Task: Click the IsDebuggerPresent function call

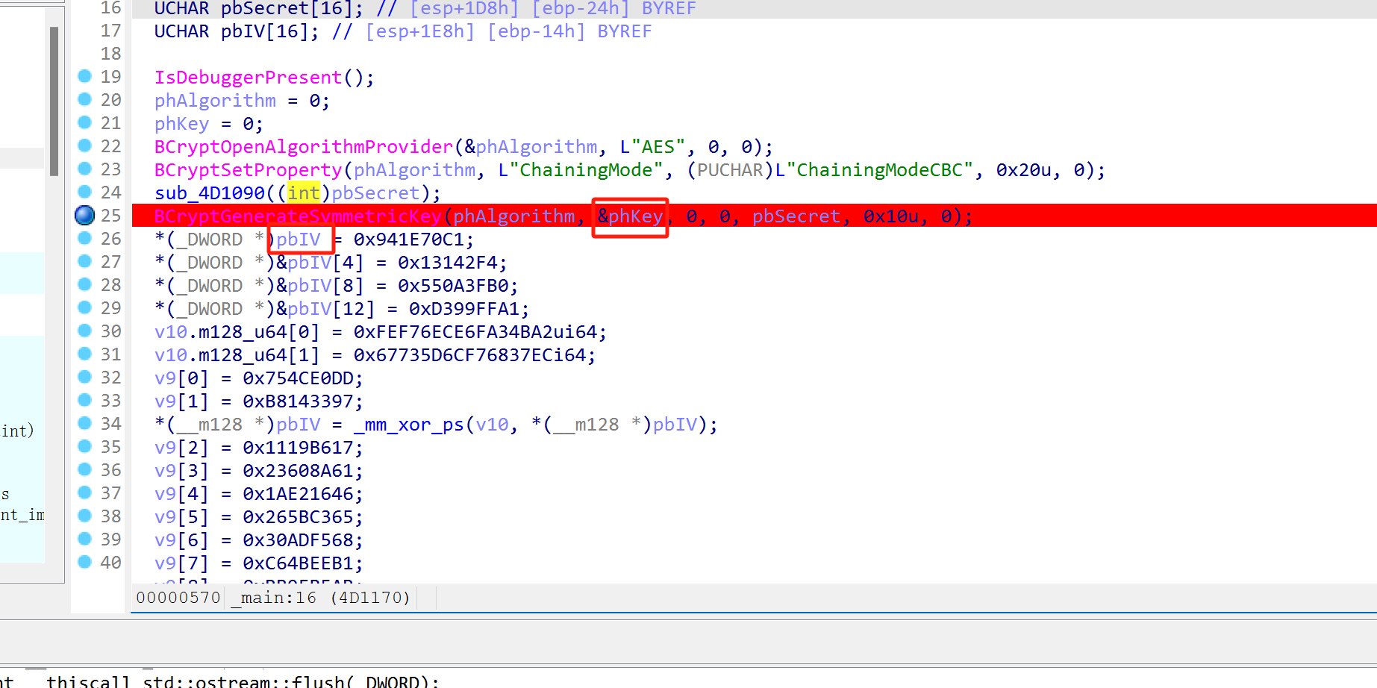Action: point(249,76)
